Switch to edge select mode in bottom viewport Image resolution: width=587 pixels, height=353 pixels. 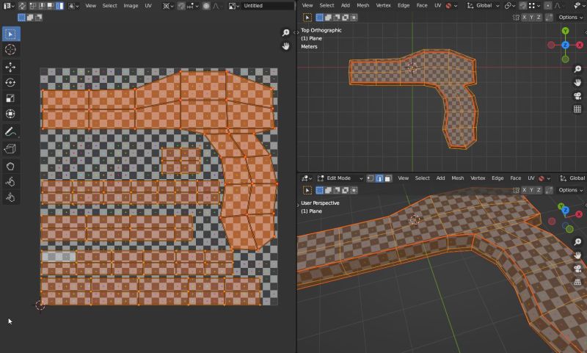[379, 178]
